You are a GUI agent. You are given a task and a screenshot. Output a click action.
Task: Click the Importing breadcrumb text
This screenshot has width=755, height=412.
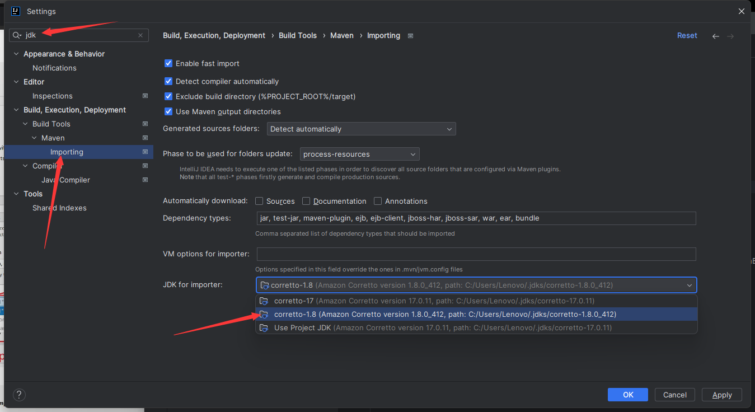[x=383, y=35]
